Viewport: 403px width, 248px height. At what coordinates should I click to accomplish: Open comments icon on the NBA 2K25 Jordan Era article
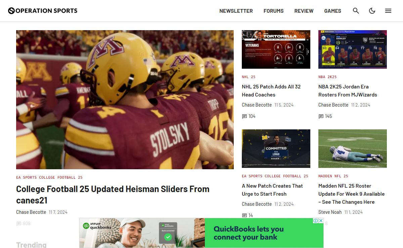point(321,116)
